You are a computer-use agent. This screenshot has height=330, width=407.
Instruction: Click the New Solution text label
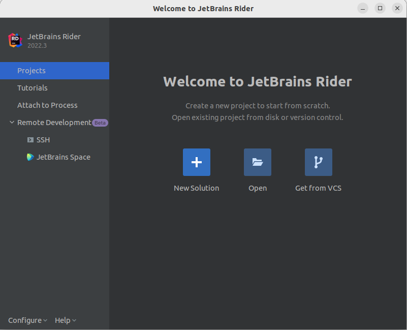pyautogui.click(x=197, y=188)
